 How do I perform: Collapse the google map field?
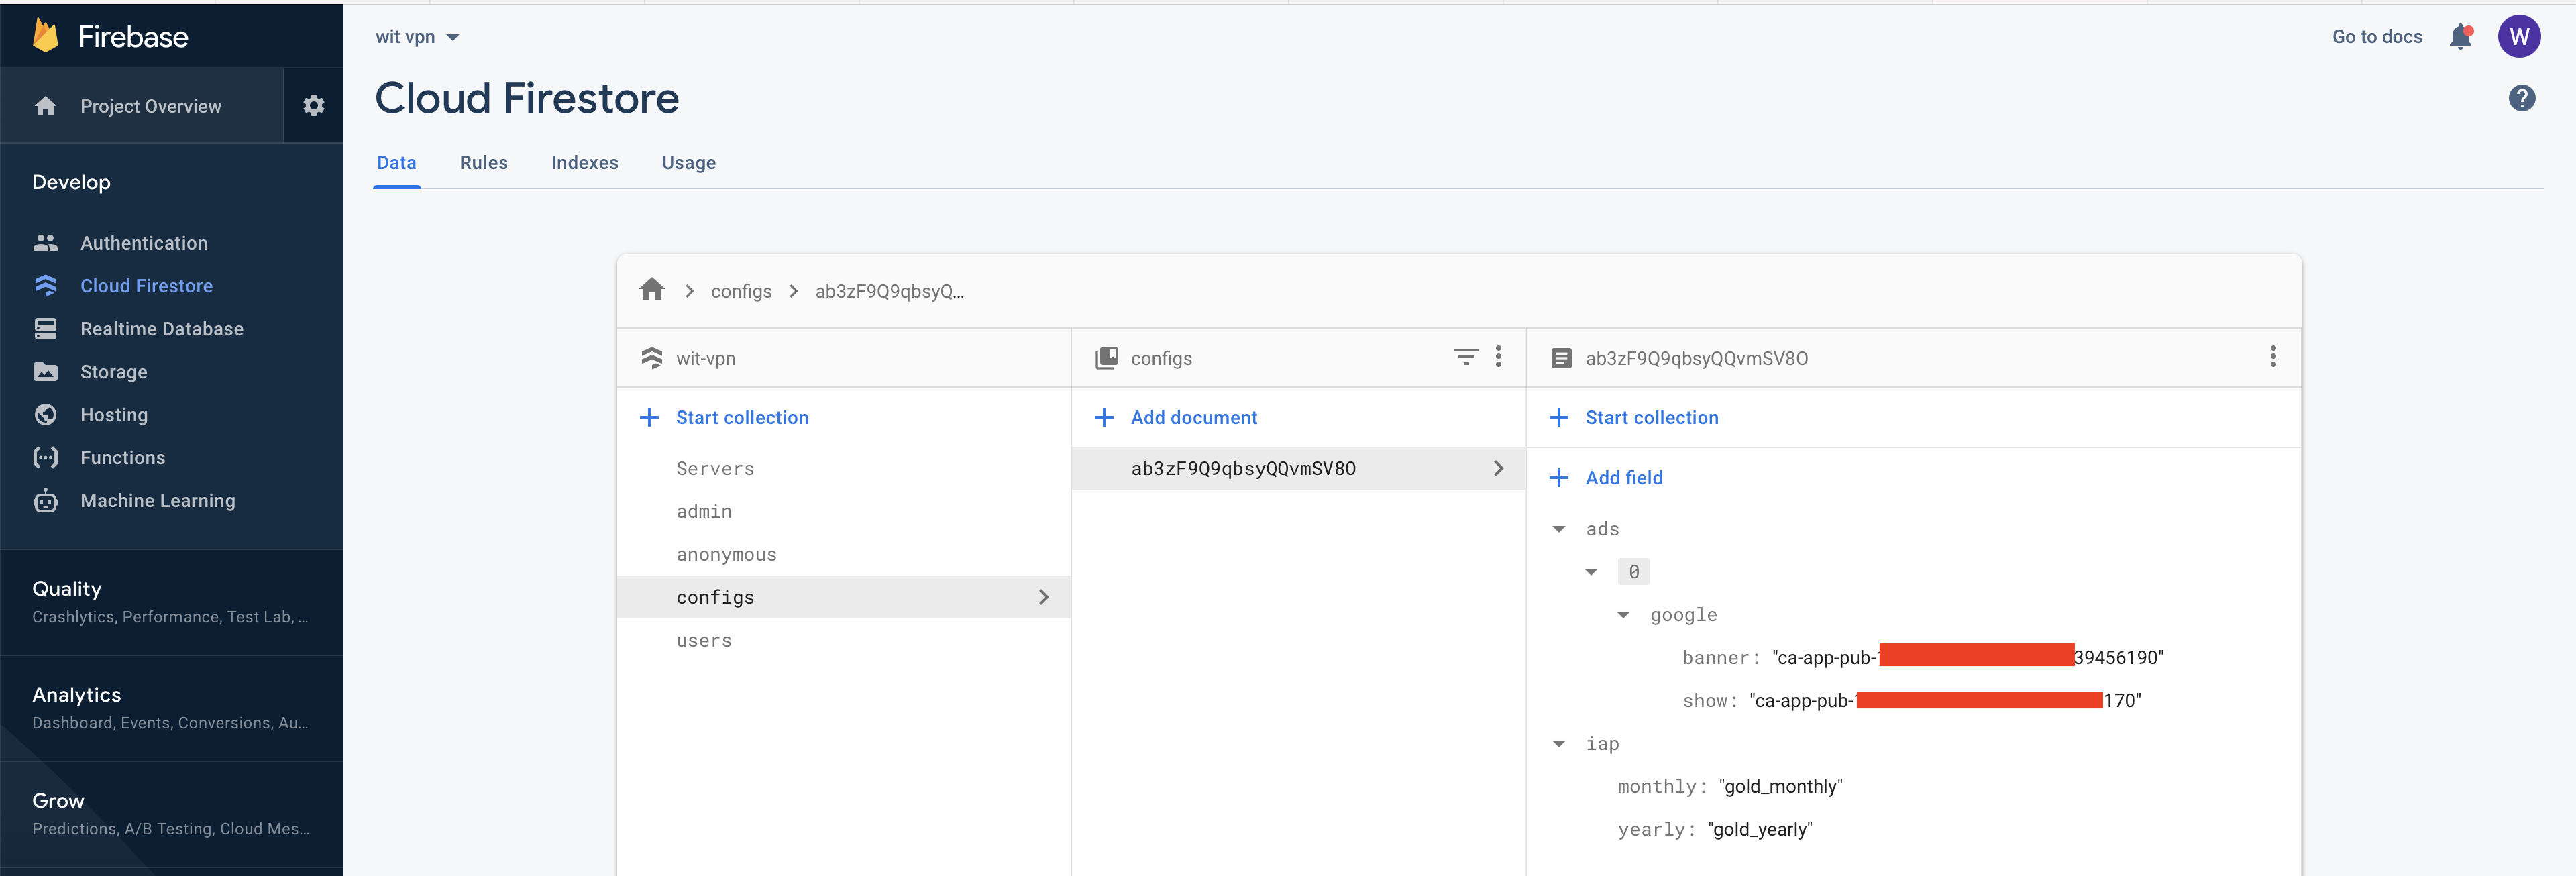pos(1623,615)
